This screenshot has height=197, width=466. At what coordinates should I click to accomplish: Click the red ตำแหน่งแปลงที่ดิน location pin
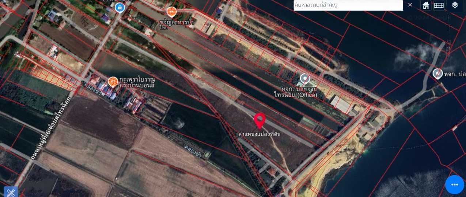pyautogui.click(x=259, y=120)
